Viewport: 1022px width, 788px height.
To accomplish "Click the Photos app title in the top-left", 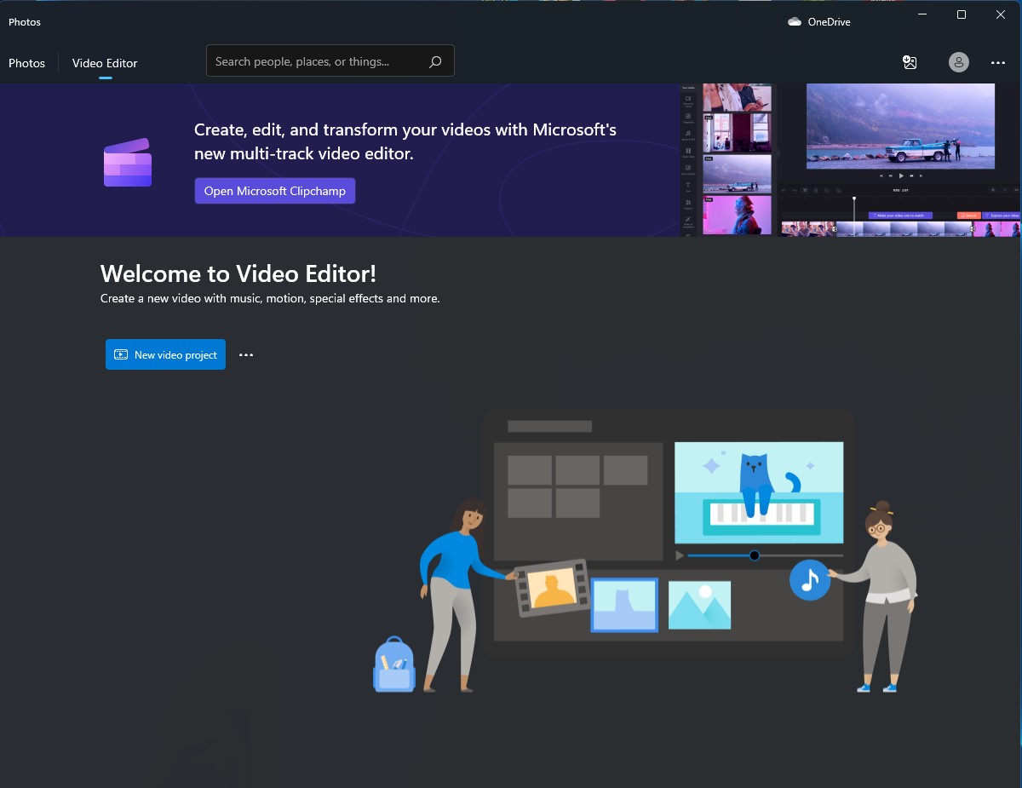I will coord(24,21).
